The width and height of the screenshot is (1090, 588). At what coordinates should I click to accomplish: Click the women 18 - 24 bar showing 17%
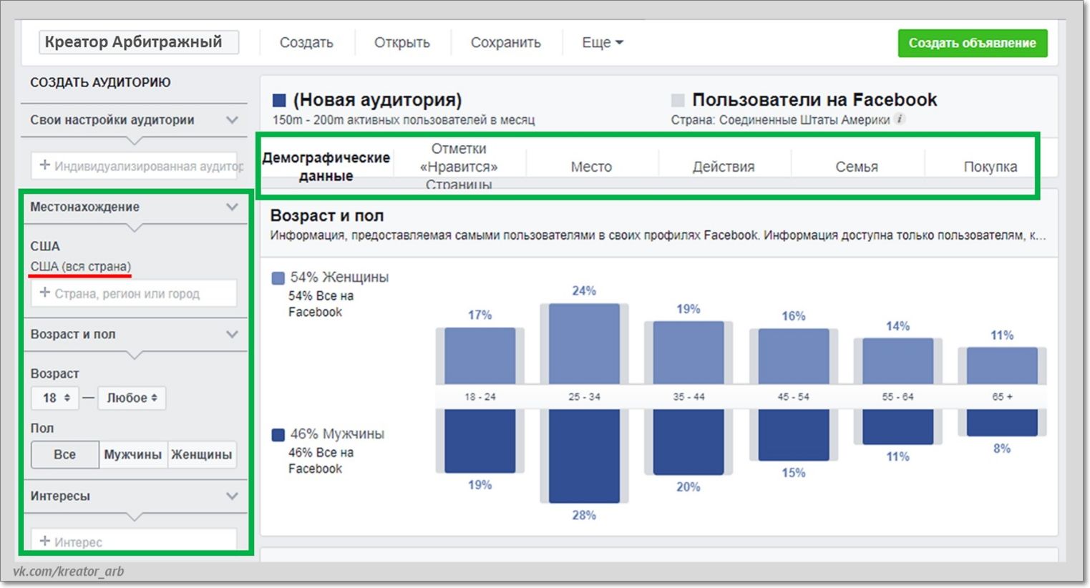coord(480,356)
